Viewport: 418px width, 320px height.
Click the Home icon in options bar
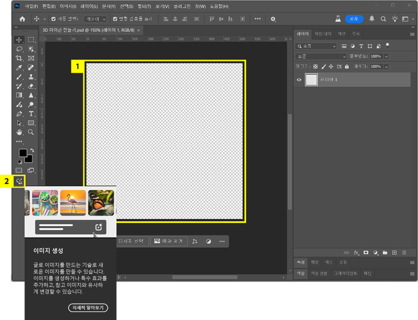click(x=22, y=19)
